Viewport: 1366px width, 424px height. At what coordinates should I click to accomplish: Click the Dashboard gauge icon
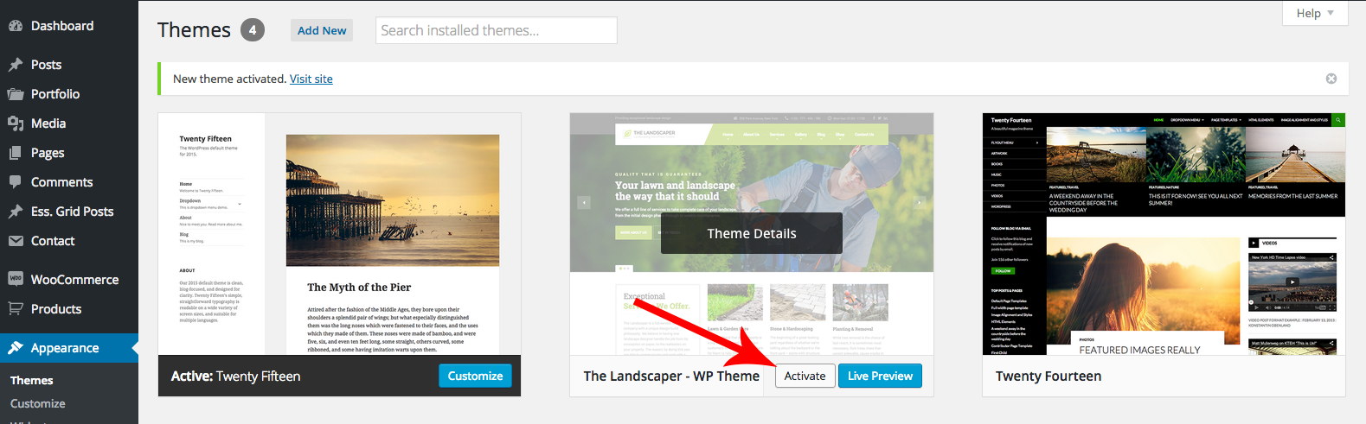click(x=16, y=26)
